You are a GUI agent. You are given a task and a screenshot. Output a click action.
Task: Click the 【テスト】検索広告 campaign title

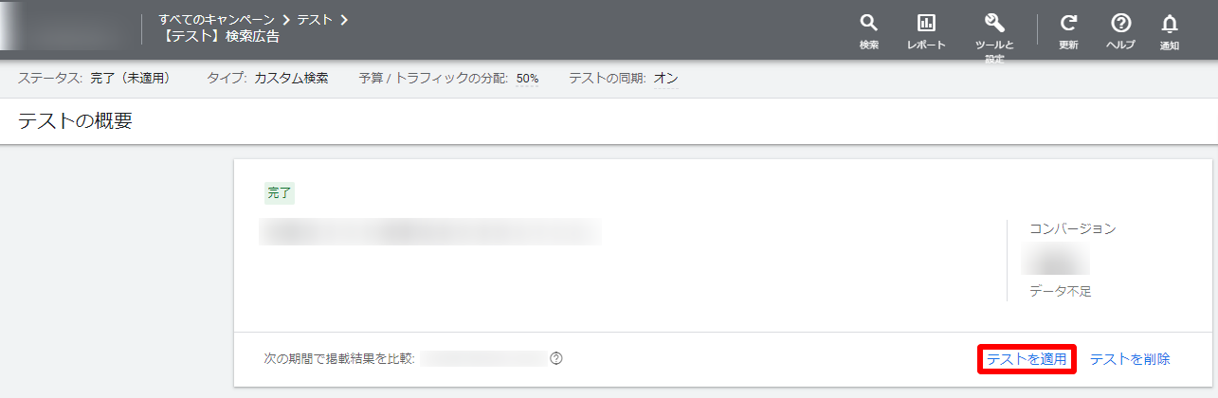[219, 37]
